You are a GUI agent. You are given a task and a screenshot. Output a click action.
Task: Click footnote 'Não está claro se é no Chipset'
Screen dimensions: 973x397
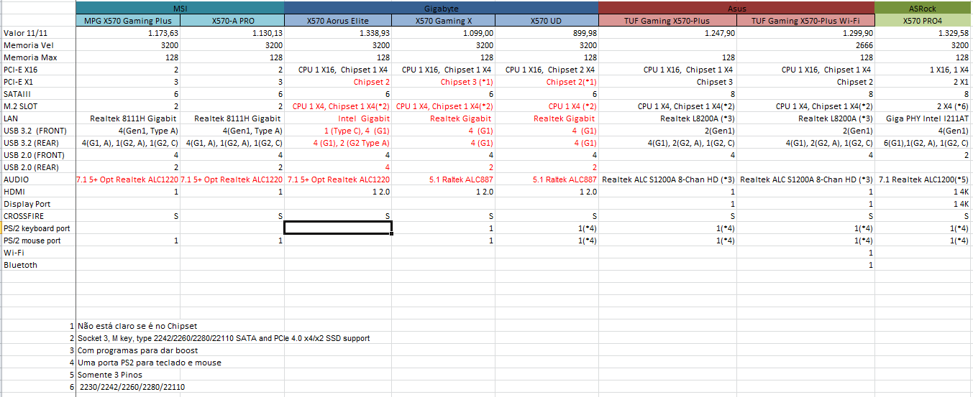[x=136, y=326]
